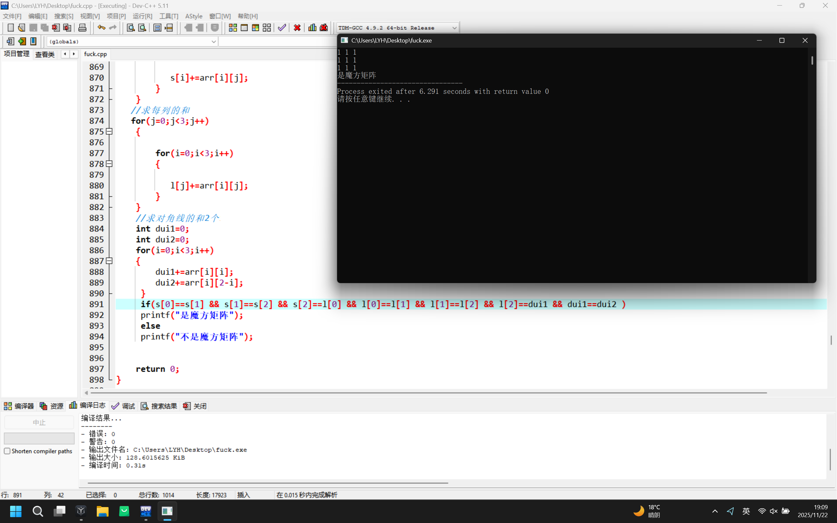This screenshot has width=837, height=523.
Task: Click the Profile analysis bar chart icon
Action: pyautogui.click(x=312, y=28)
